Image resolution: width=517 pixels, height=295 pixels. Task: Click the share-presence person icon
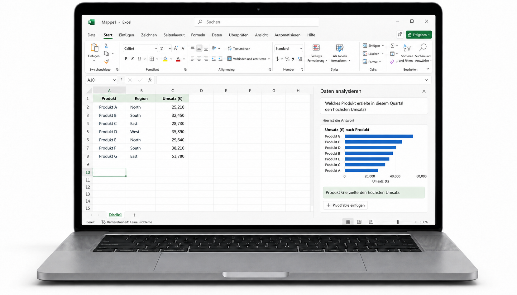coord(400,35)
